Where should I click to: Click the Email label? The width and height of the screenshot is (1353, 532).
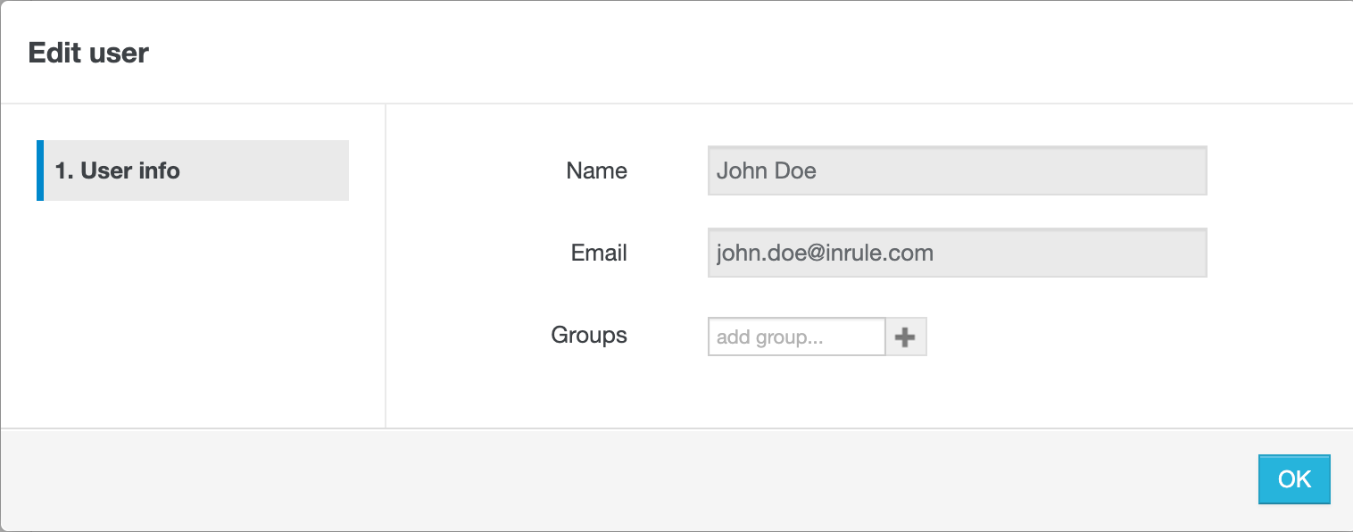pyautogui.click(x=599, y=253)
